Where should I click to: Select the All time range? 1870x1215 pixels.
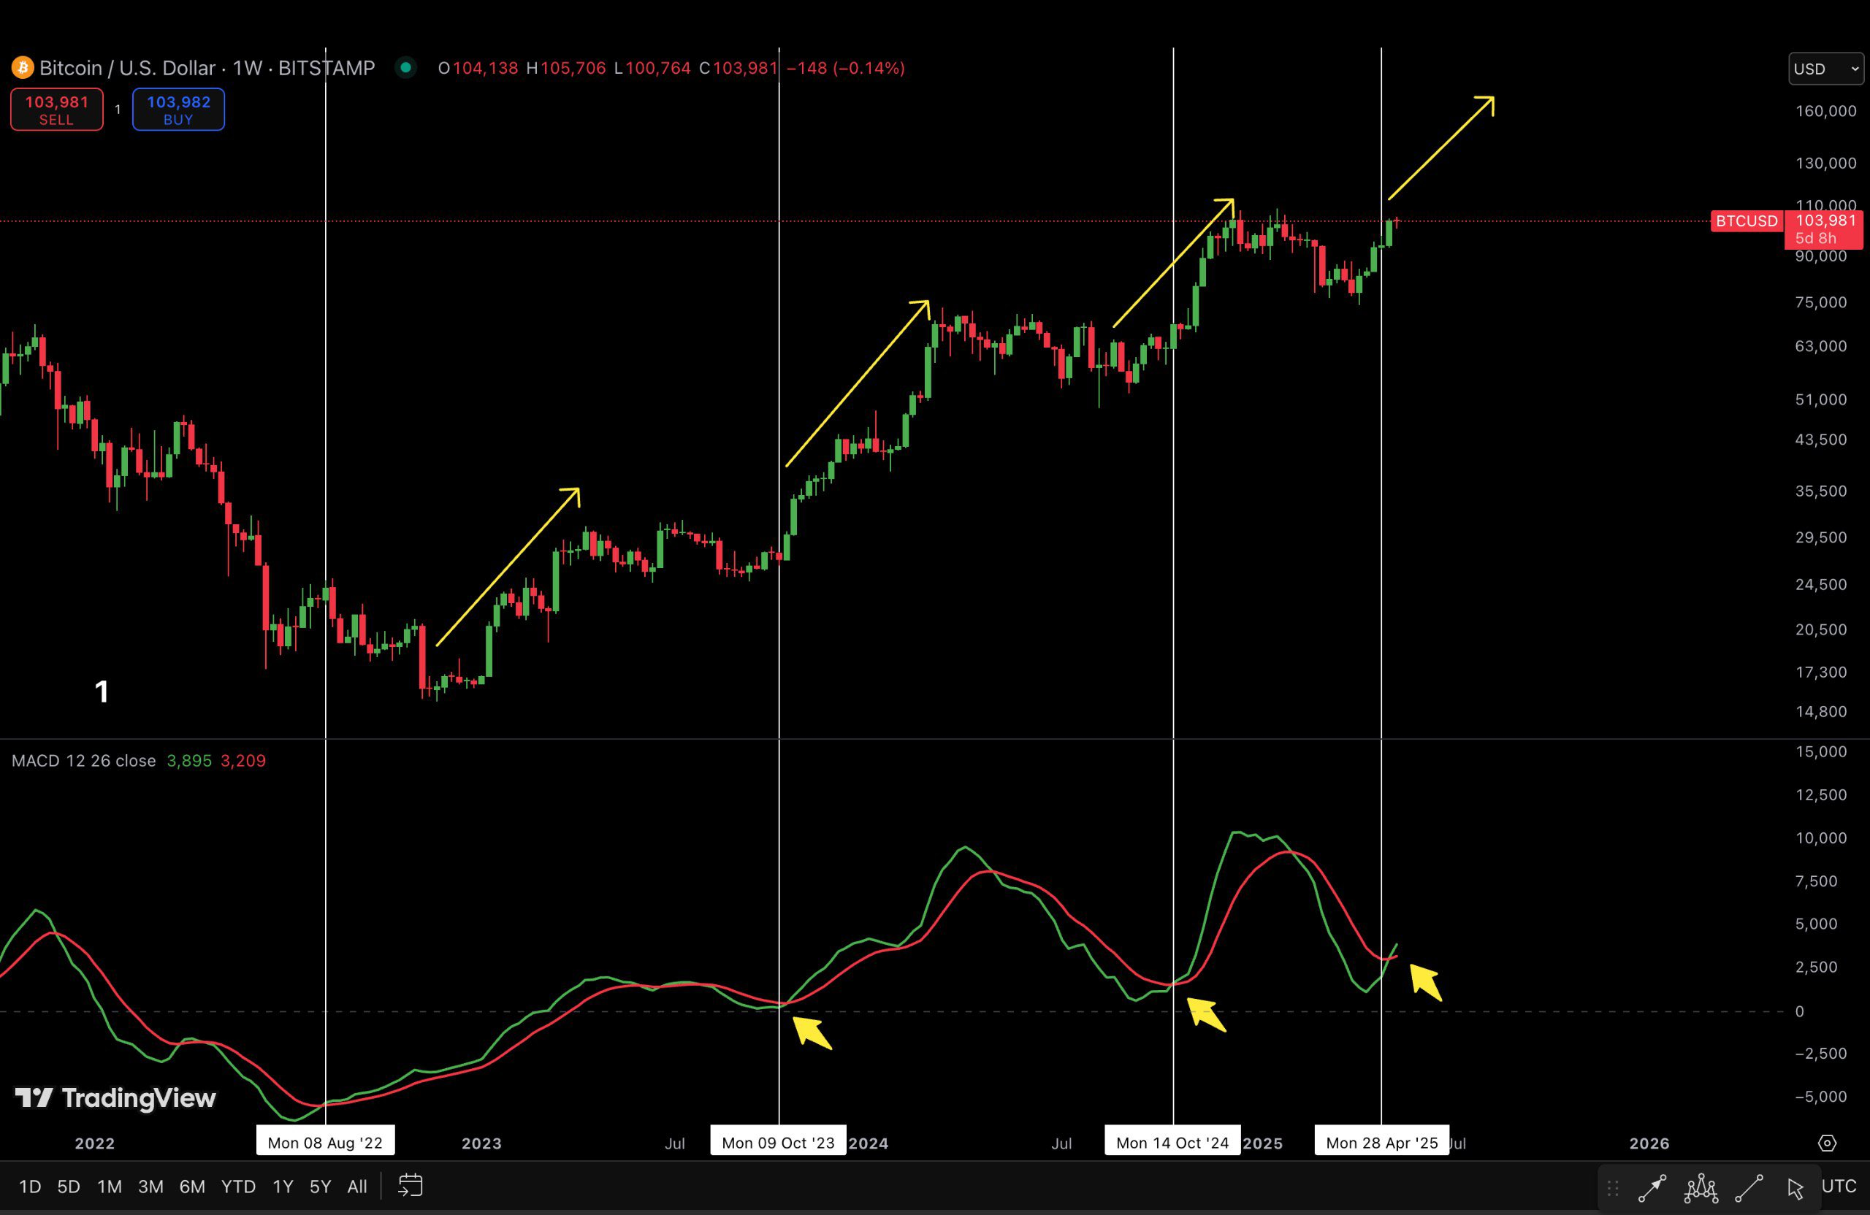click(x=356, y=1186)
